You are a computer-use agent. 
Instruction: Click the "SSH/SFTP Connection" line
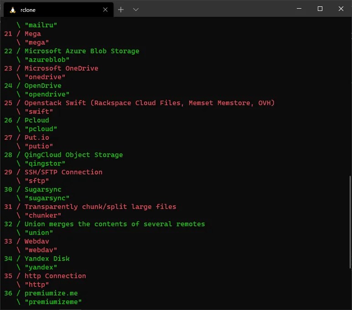53,172
